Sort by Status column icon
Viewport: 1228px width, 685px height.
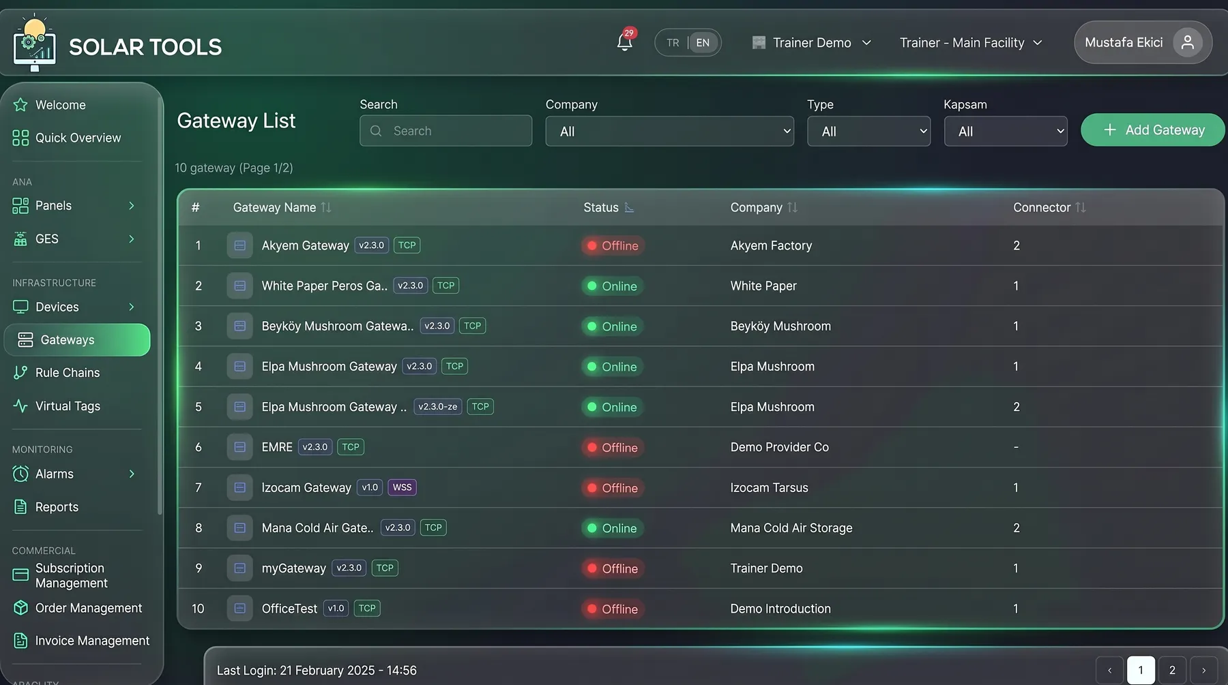(629, 207)
